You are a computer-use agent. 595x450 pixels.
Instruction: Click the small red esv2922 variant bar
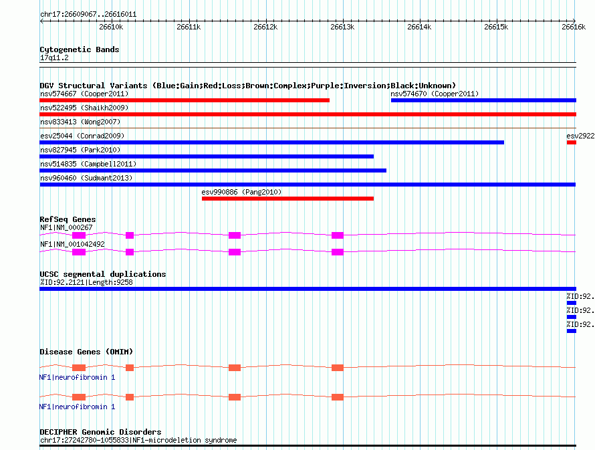click(x=572, y=142)
